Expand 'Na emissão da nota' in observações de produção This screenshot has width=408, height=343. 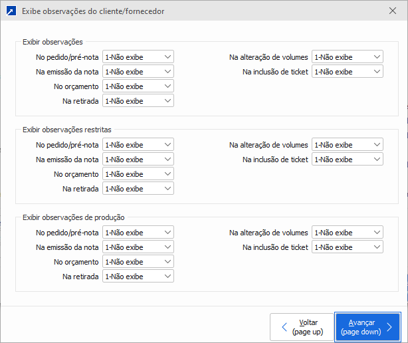pyautogui.click(x=138, y=247)
